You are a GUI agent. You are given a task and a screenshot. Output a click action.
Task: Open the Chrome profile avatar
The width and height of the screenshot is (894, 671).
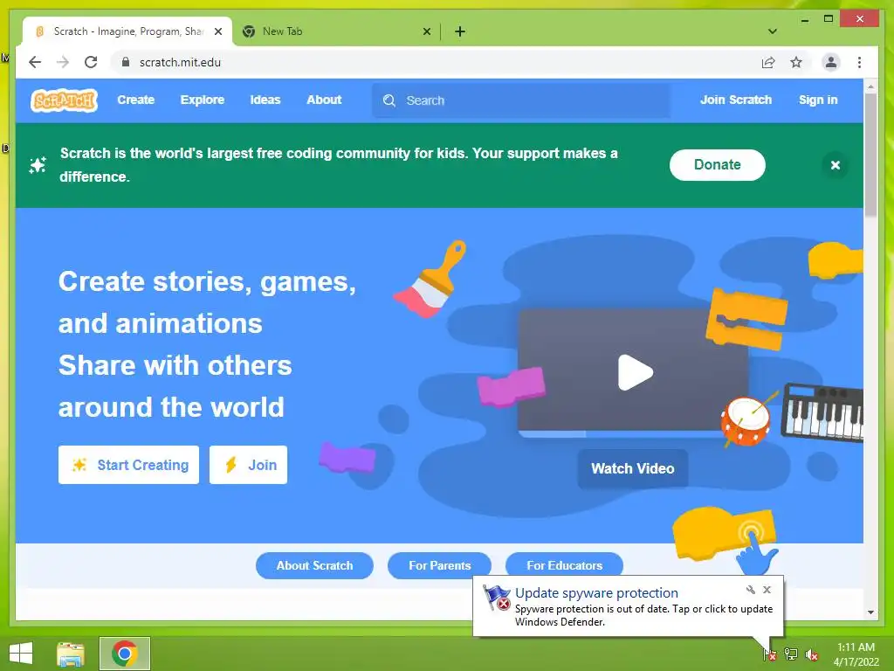[831, 62]
